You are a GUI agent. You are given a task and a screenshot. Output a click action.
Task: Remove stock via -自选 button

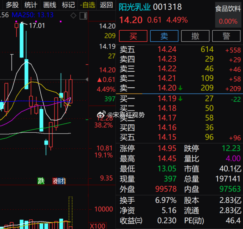(87, 5)
